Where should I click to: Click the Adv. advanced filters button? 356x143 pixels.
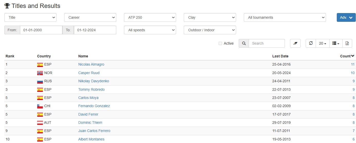pyautogui.click(x=346, y=17)
